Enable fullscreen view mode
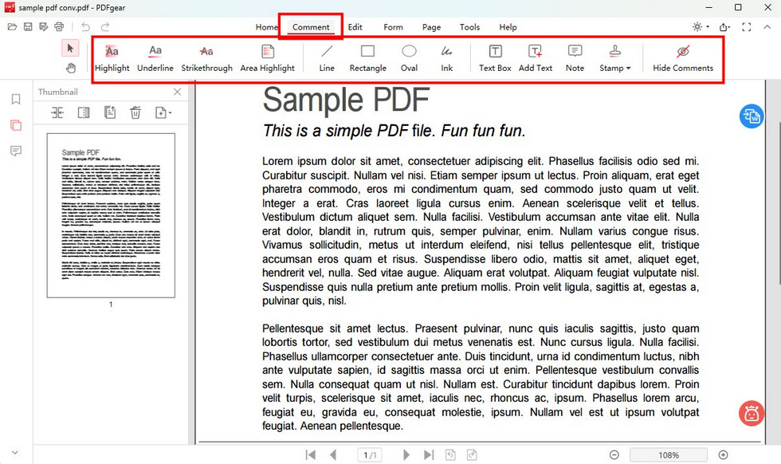 pyautogui.click(x=747, y=26)
